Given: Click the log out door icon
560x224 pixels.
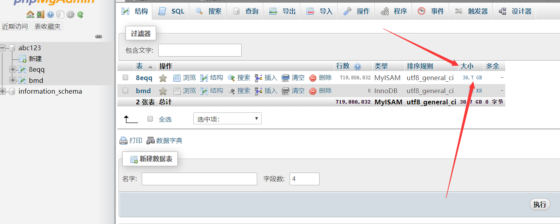Looking at the screenshot, I should click(40, 15).
